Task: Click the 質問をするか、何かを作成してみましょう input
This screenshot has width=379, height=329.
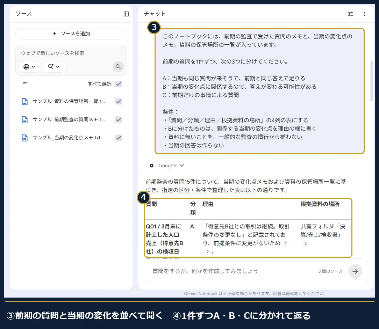Action: point(205,271)
